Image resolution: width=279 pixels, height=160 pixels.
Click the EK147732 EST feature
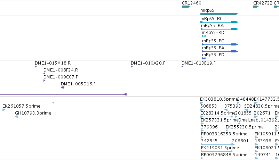(256, 103)
